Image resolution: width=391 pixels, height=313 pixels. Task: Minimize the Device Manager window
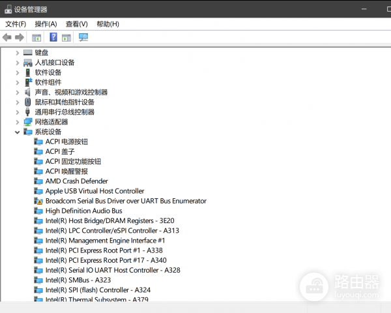364,9
